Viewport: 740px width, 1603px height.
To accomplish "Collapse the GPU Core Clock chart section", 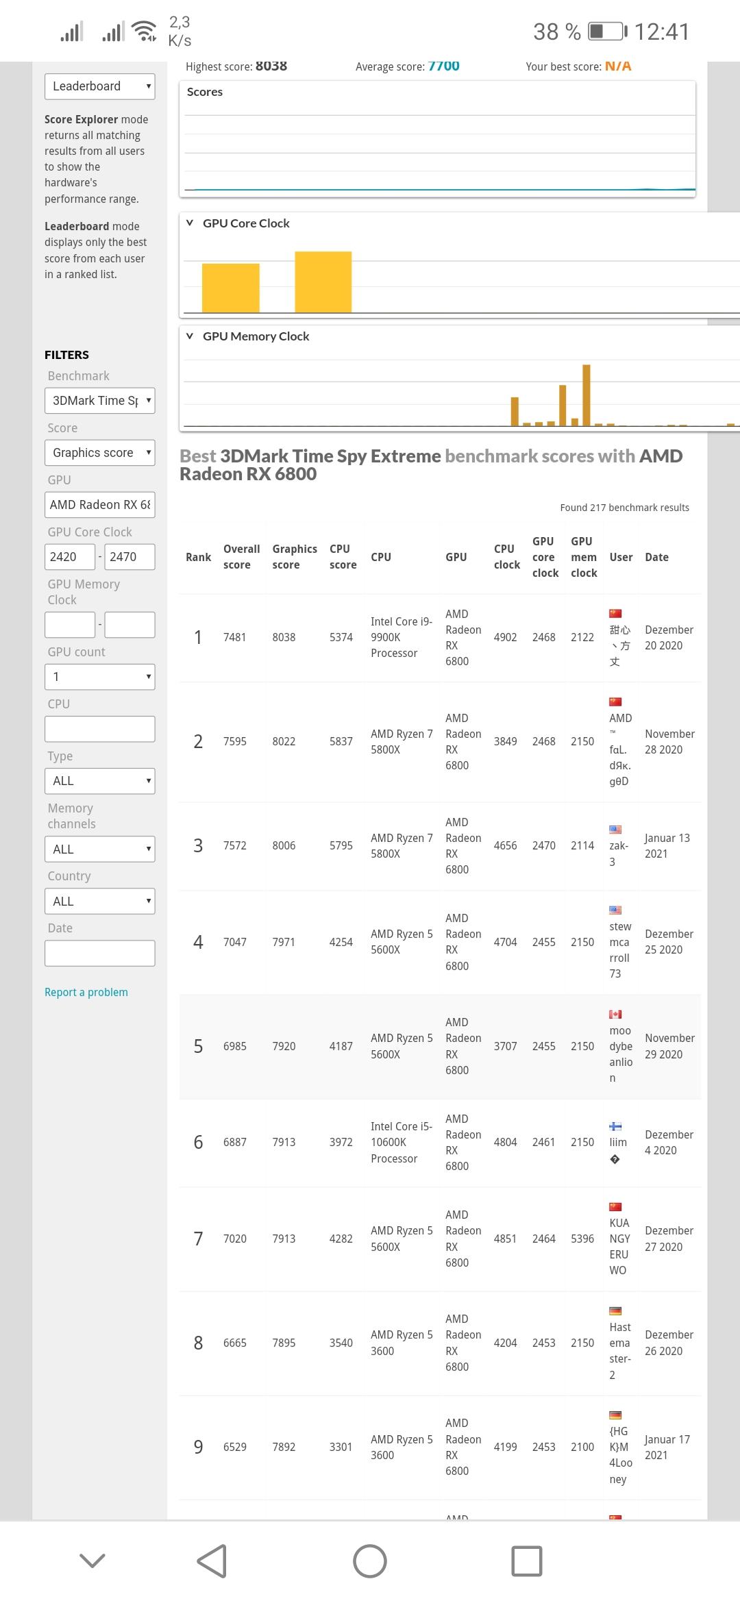I will 190,223.
